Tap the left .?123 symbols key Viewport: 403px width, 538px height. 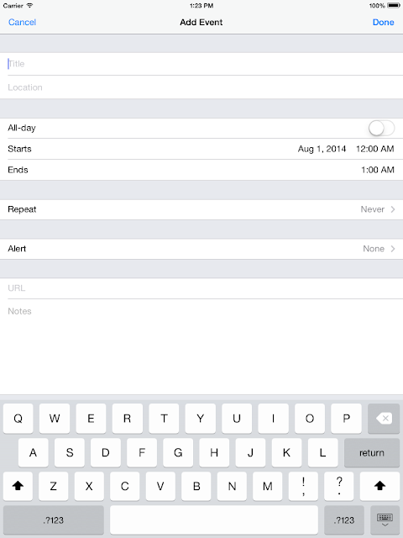[54, 520]
